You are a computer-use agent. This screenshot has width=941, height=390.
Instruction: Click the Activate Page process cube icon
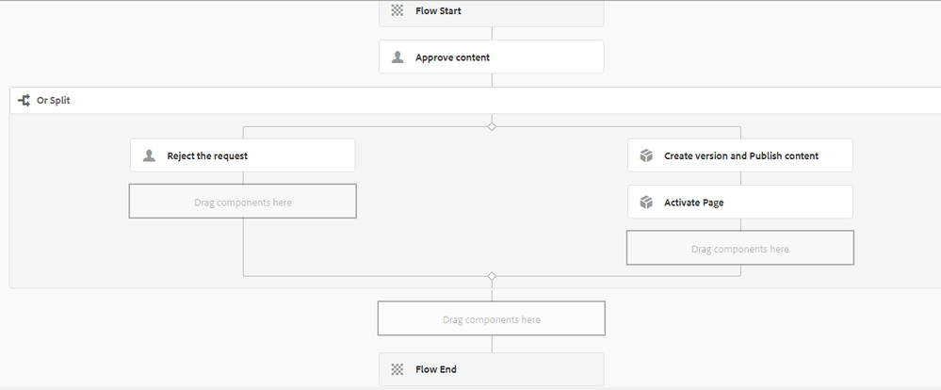click(646, 203)
